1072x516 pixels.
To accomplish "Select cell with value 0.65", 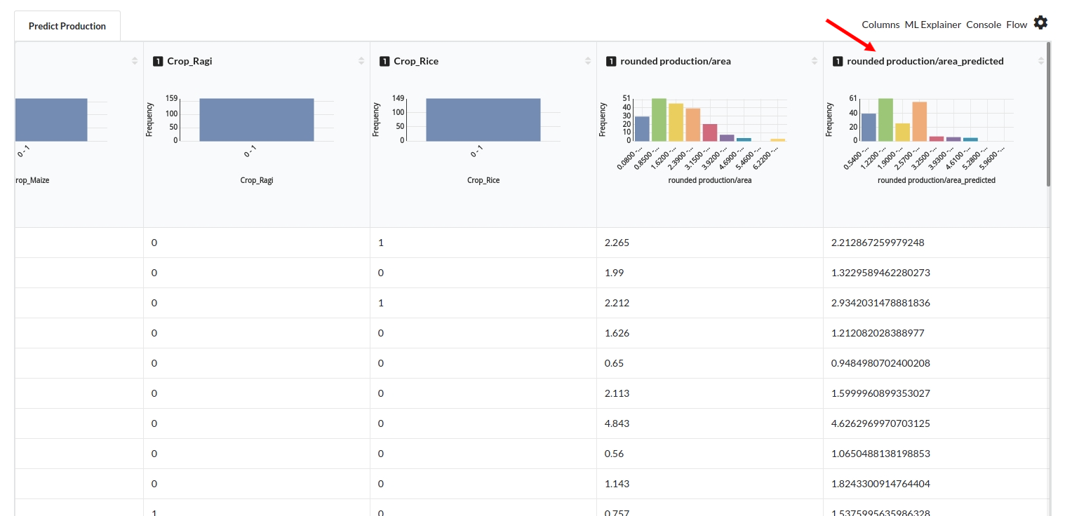I will click(x=710, y=363).
